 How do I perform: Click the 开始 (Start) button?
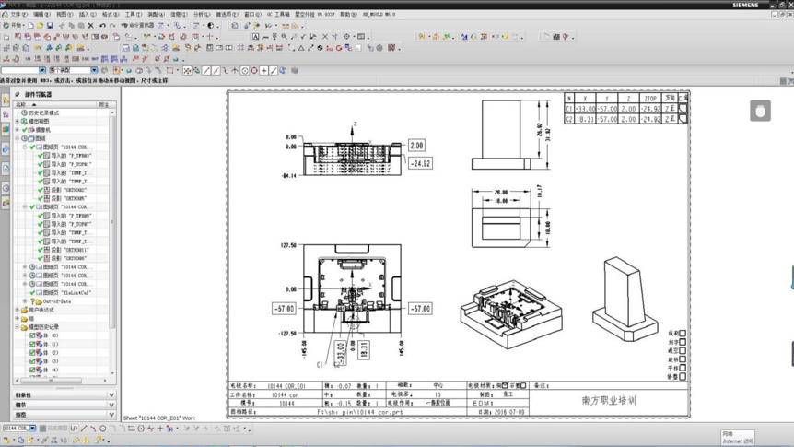(13, 25)
